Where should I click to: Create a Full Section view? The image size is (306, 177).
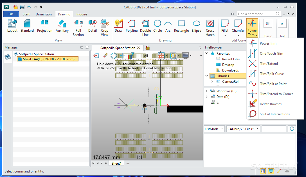point(78,28)
